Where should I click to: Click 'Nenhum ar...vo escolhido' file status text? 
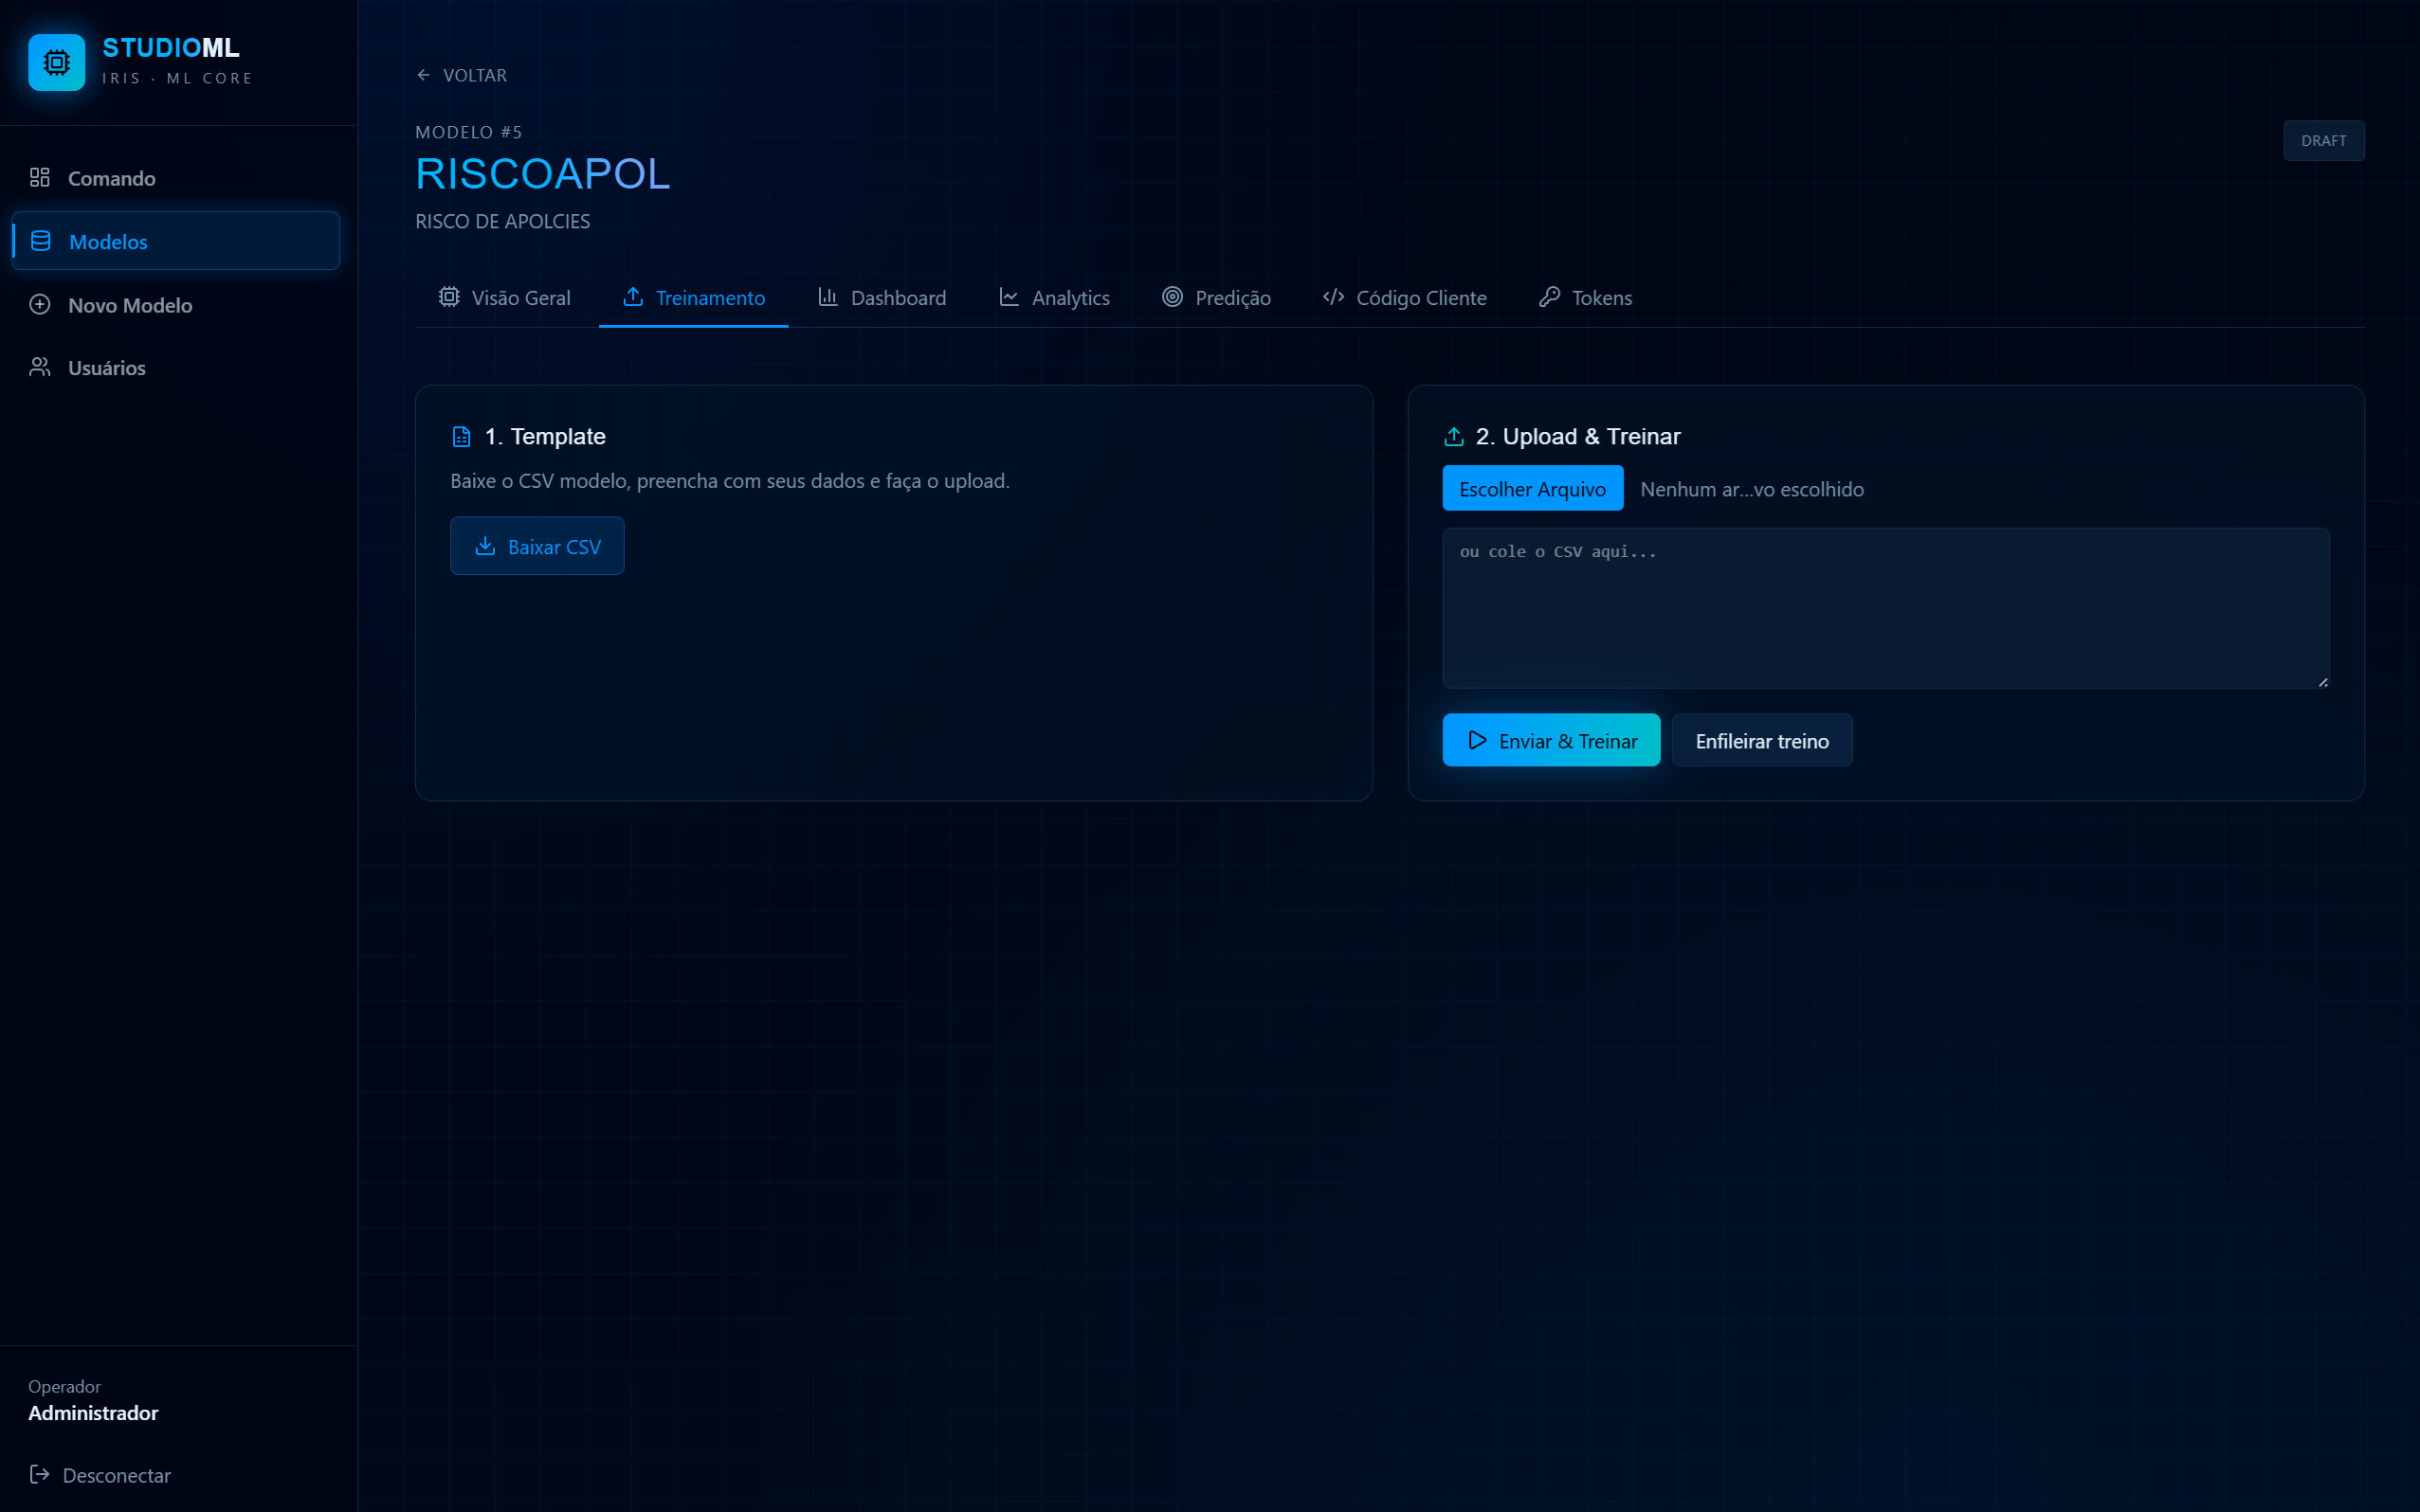[x=1752, y=489]
